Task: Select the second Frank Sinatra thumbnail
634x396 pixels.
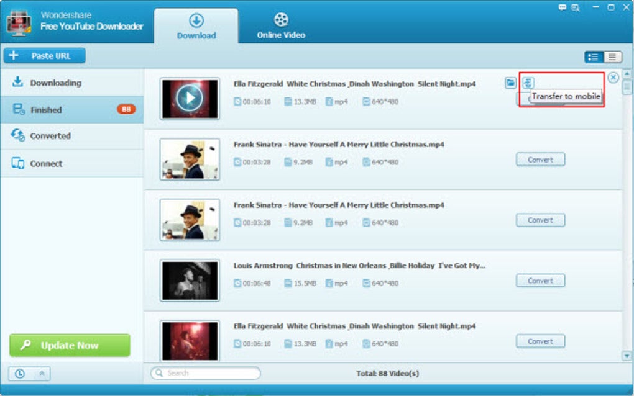Action: pos(189,220)
